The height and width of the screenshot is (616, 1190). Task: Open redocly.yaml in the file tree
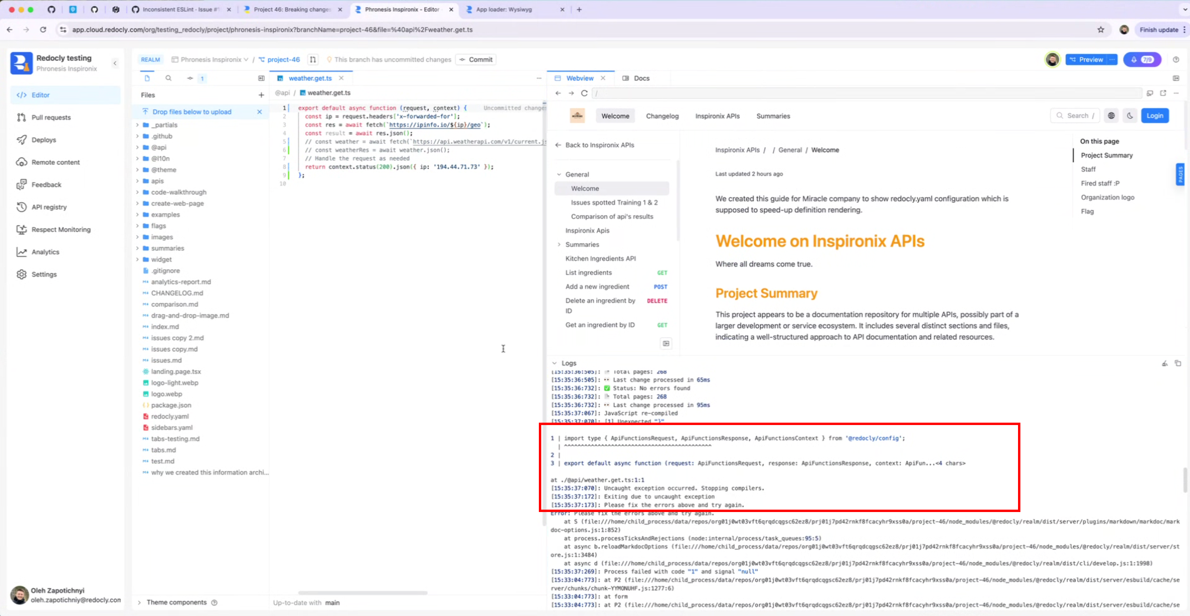coord(170,416)
